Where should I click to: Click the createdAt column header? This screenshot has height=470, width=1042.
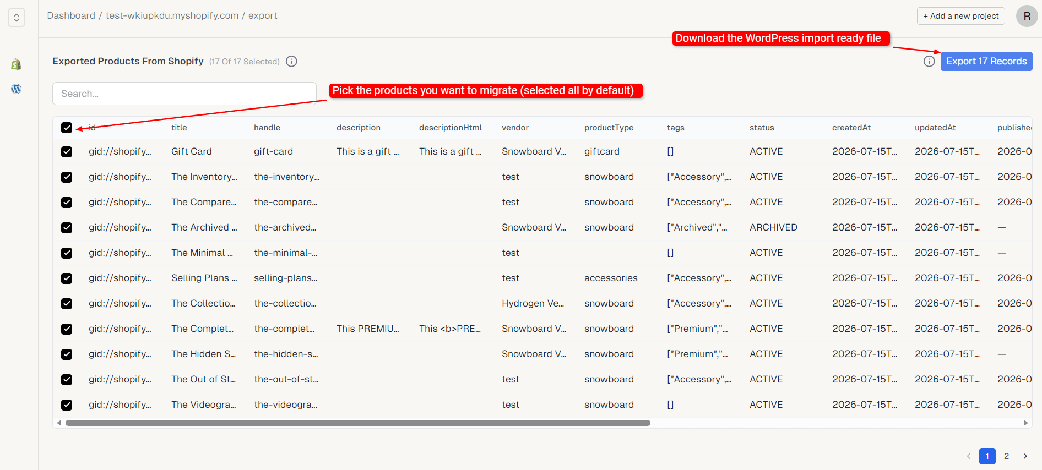[x=851, y=128]
